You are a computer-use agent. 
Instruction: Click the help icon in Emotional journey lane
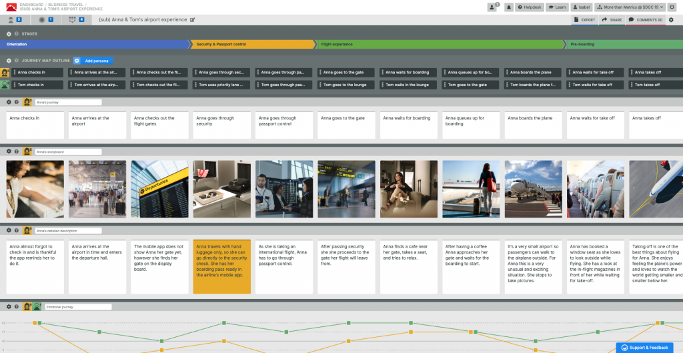click(17, 306)
